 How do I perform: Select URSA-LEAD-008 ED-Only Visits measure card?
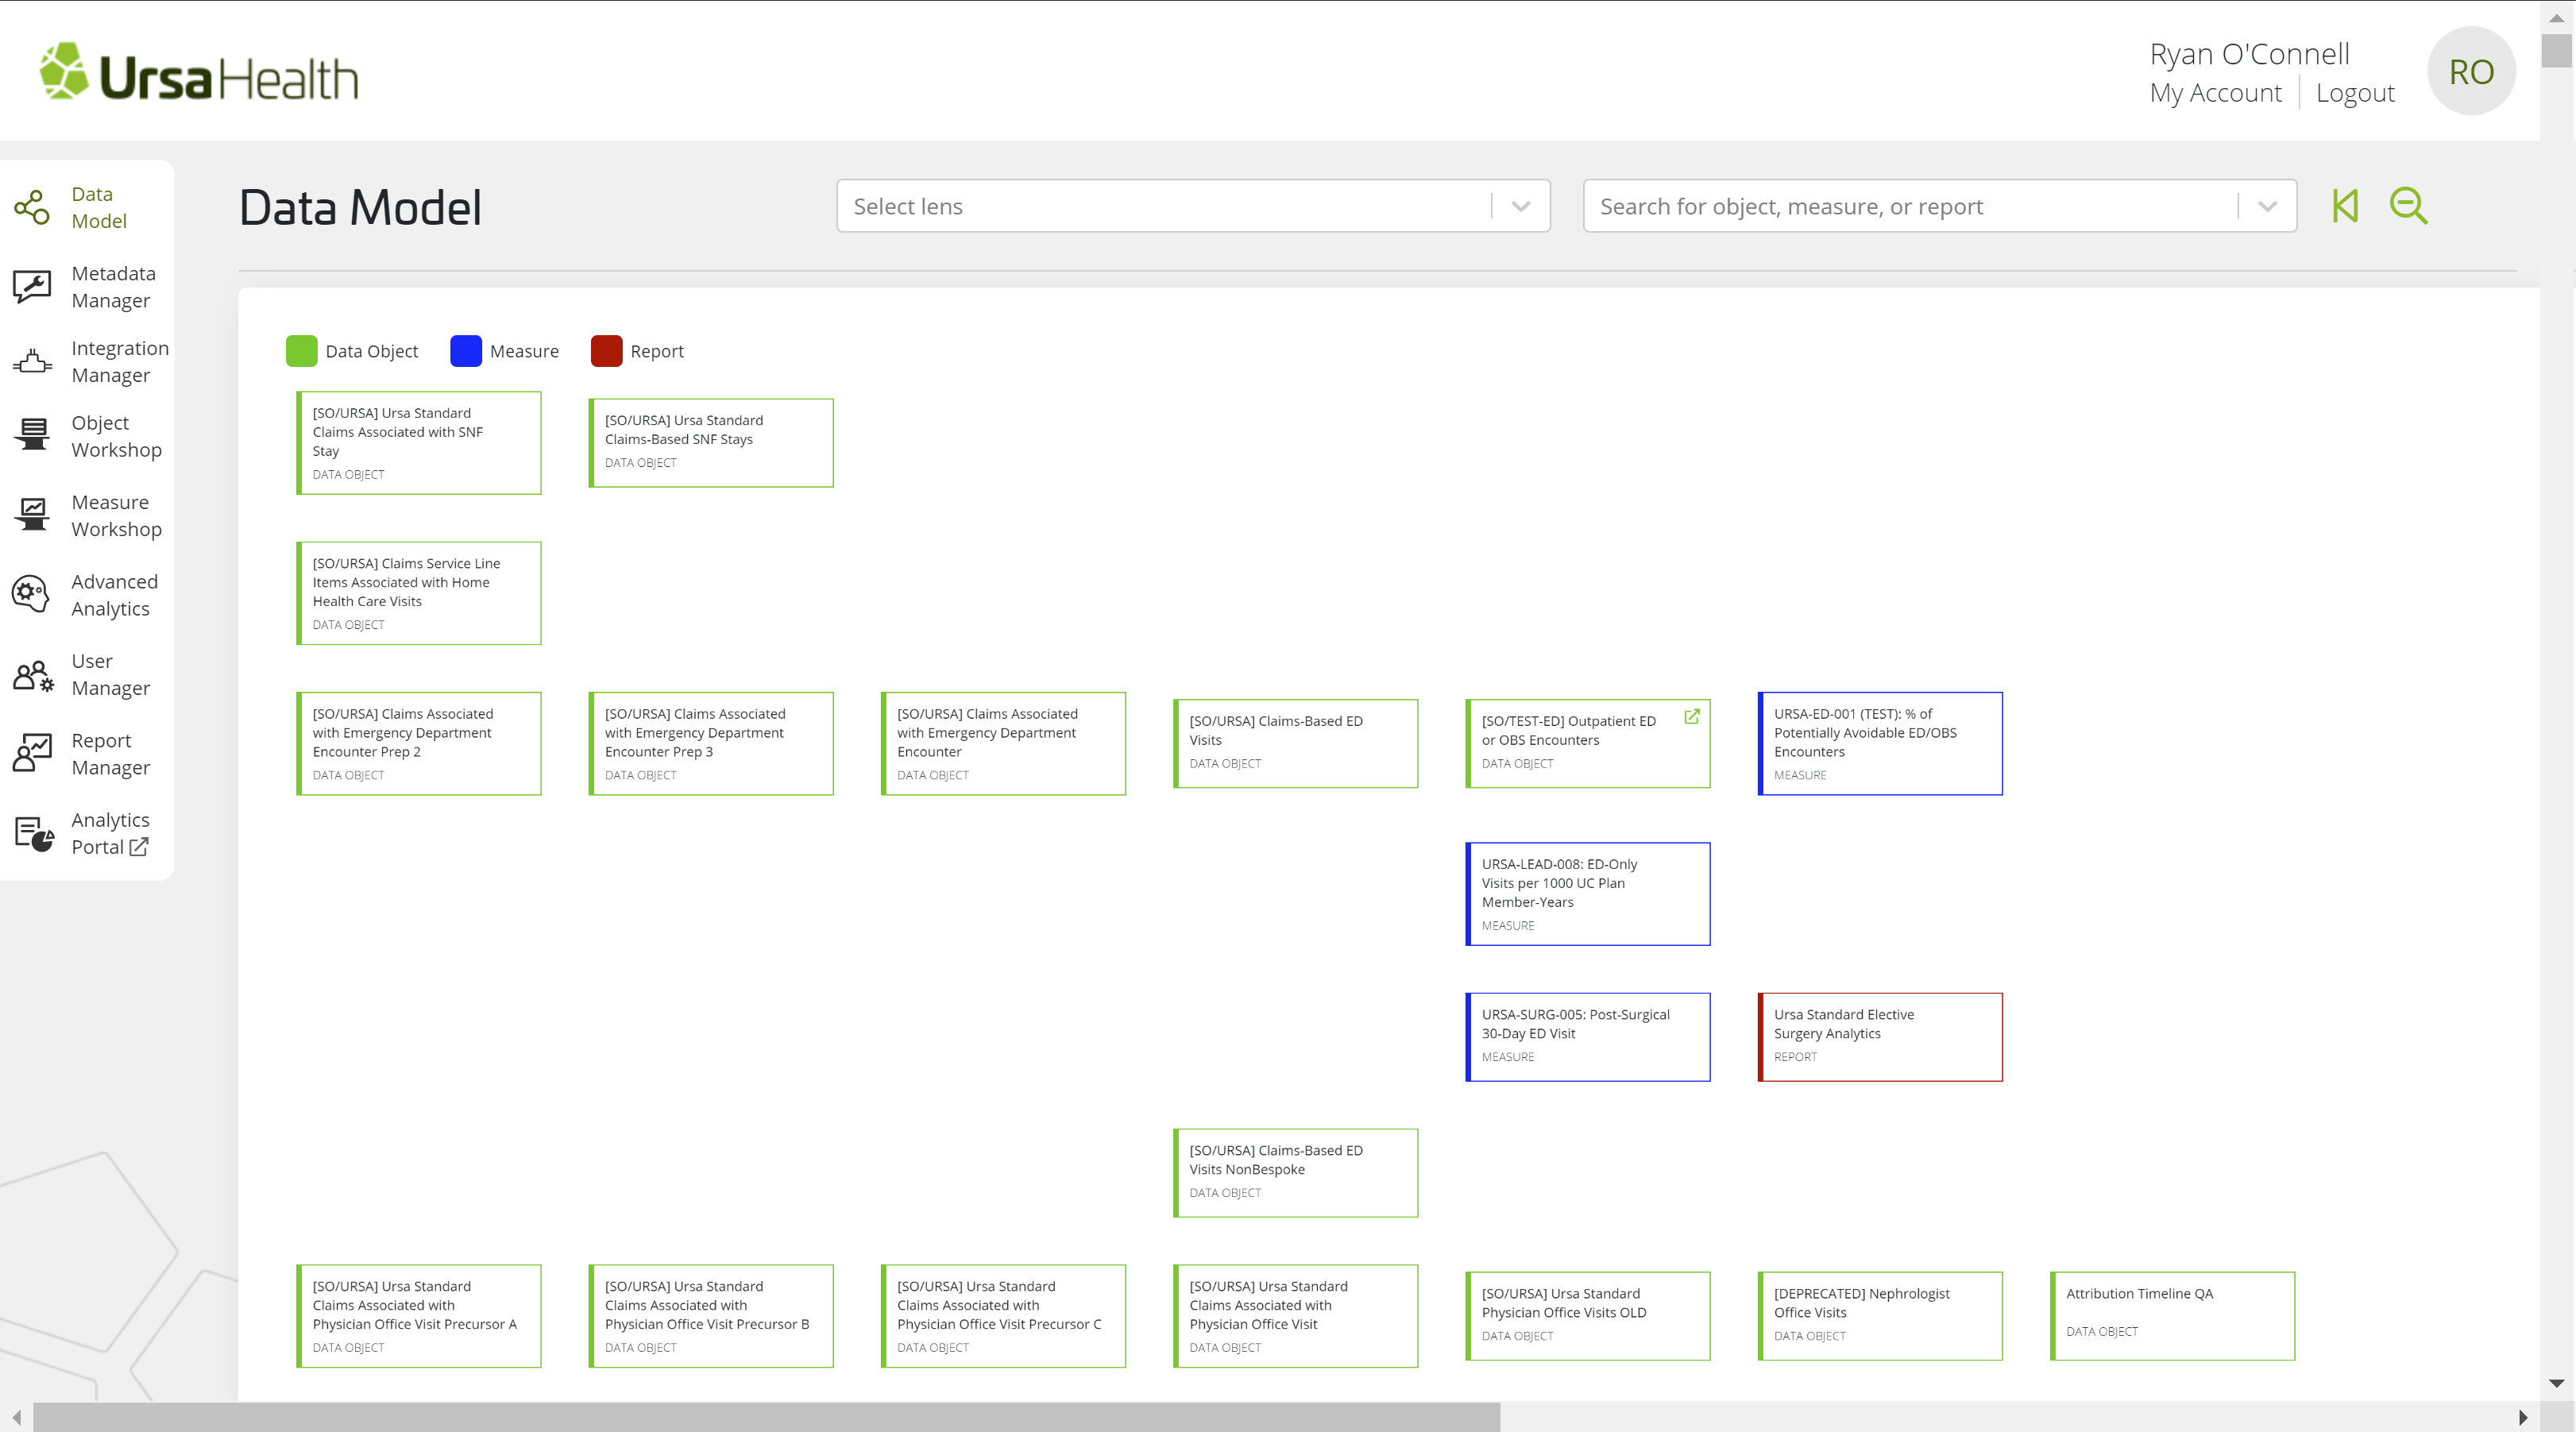click(1588, 894)
